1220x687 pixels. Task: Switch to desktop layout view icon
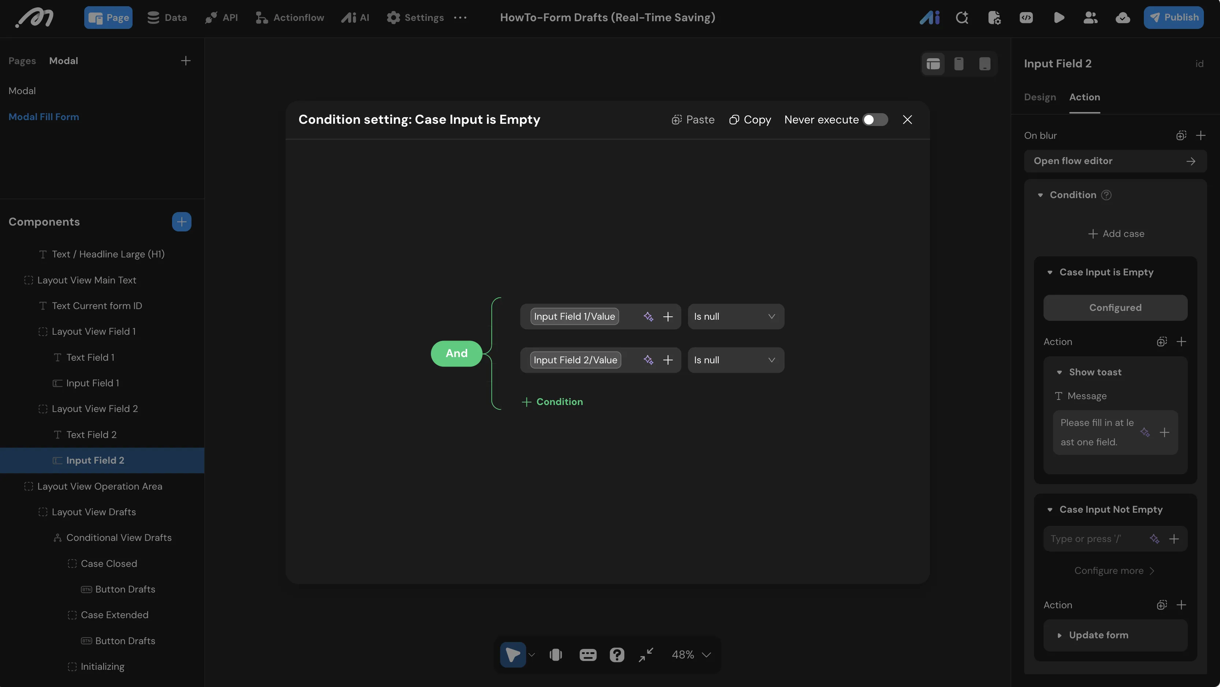[933, 63]
